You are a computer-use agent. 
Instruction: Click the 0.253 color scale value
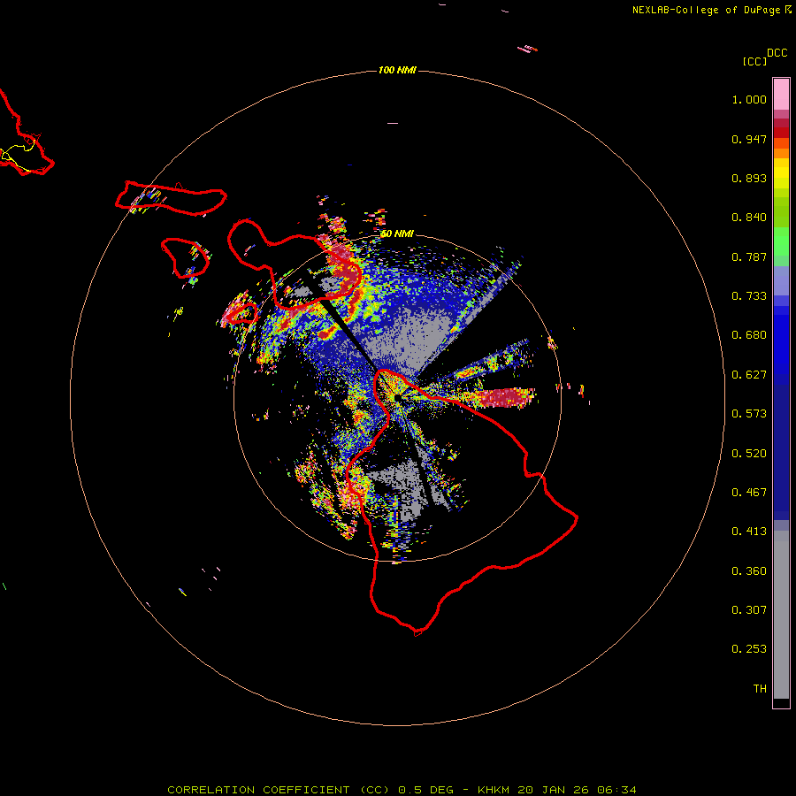pos(749,649)
